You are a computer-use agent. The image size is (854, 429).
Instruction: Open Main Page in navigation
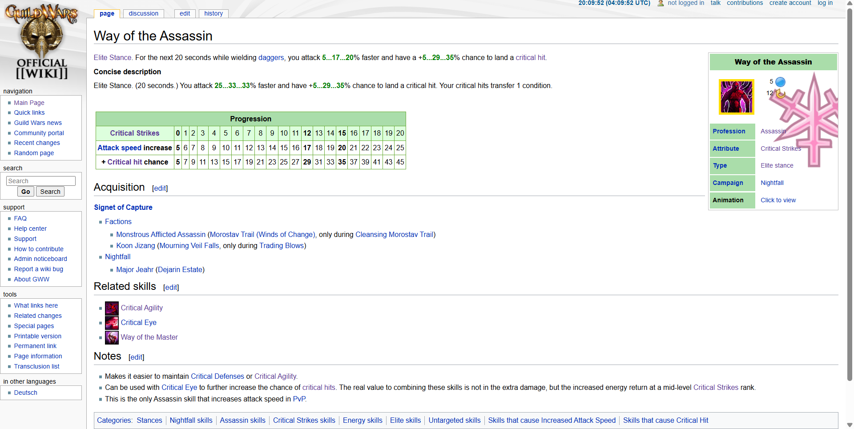pyautogui.click(x=29, y=103)
